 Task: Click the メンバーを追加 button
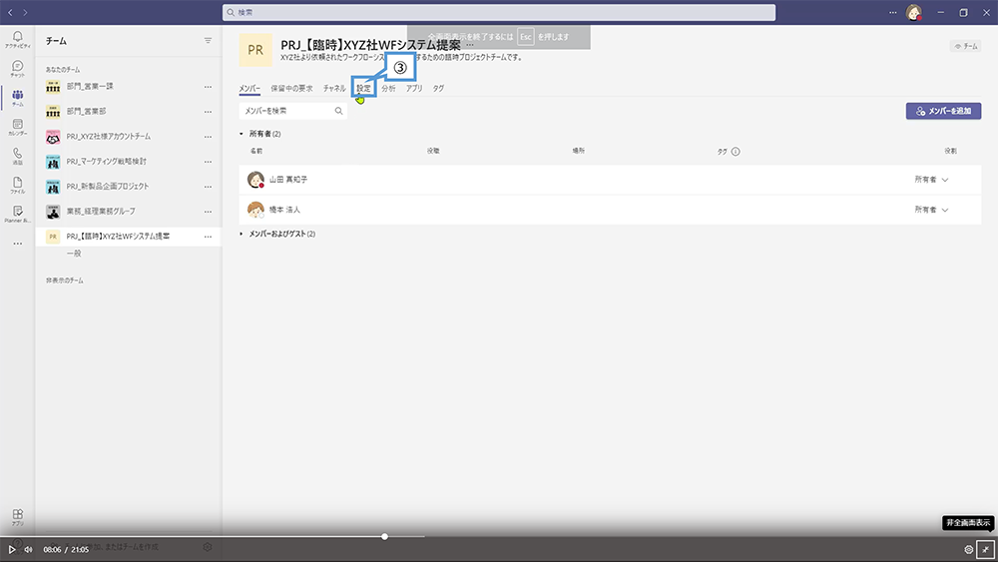click(x=943, y=111)
